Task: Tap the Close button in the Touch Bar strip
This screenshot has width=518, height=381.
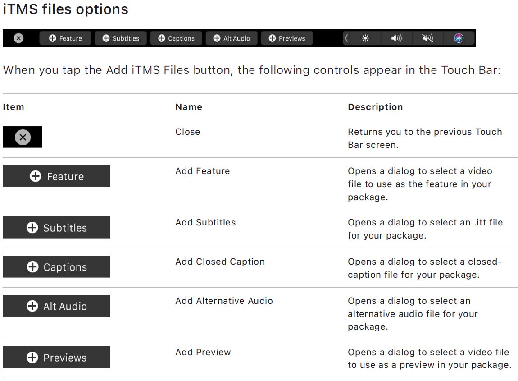Action: 18,38
